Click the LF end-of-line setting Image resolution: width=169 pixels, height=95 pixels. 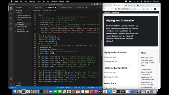(x=79, y=88)
